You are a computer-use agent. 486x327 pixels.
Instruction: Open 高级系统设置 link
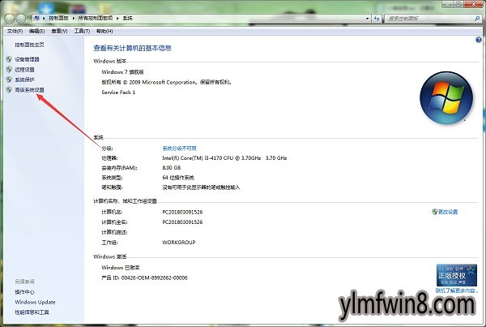pyautogui.click(x=30, y=90)
